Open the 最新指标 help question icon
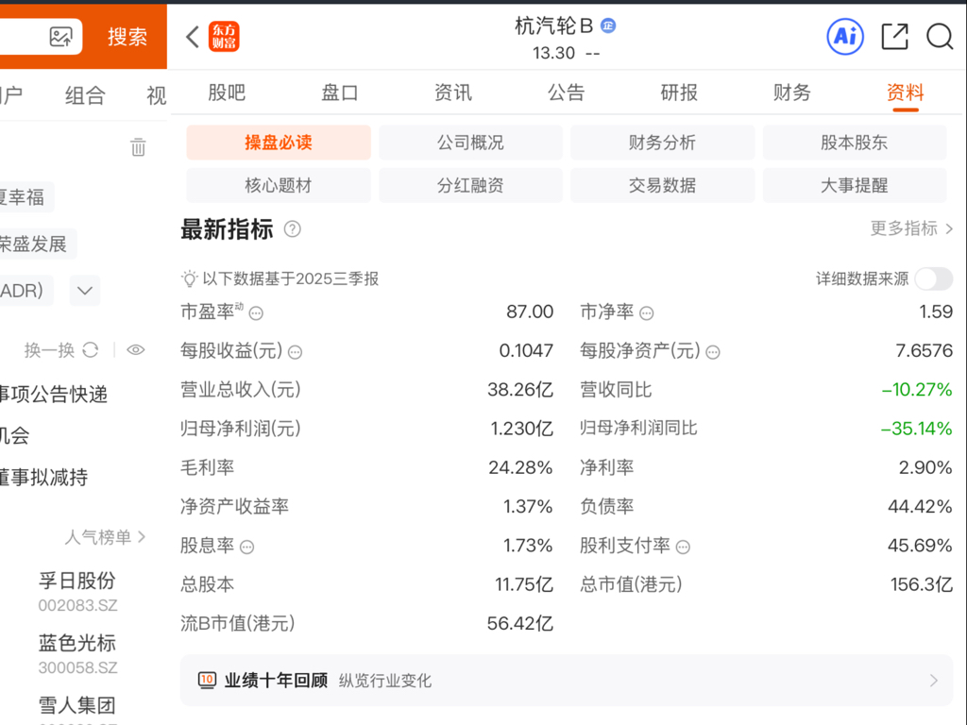This screenshot has height=725, width=967. click(293, 229)
